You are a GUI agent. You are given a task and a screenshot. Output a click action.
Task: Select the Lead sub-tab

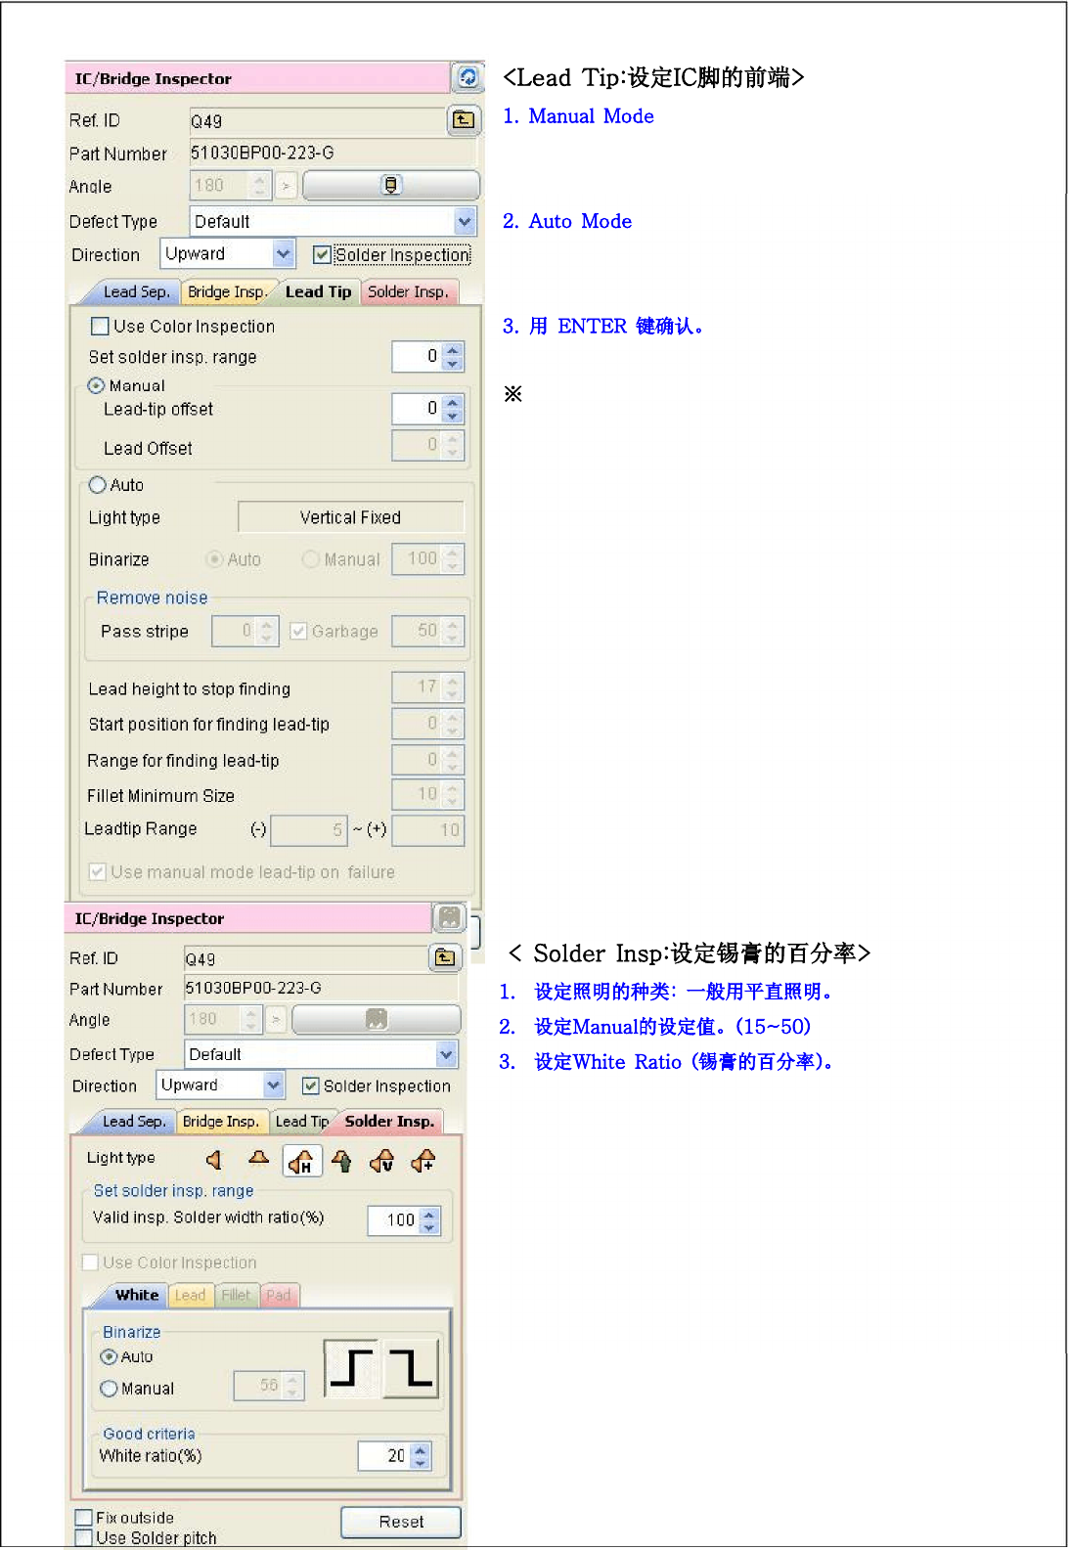tap(190, 1295)
